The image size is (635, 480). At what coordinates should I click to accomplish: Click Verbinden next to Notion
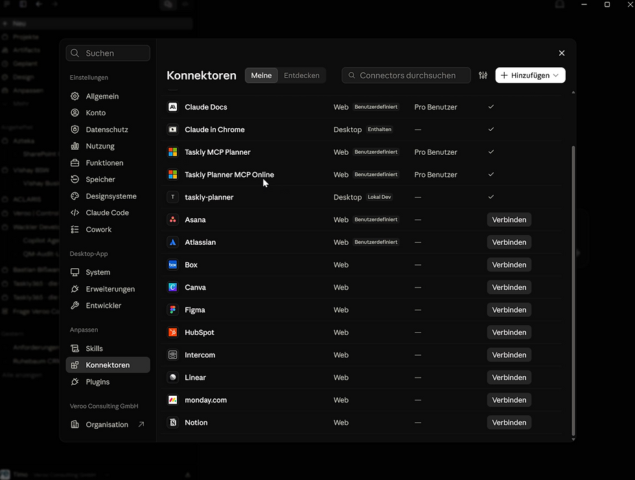[x=509, y=422]
